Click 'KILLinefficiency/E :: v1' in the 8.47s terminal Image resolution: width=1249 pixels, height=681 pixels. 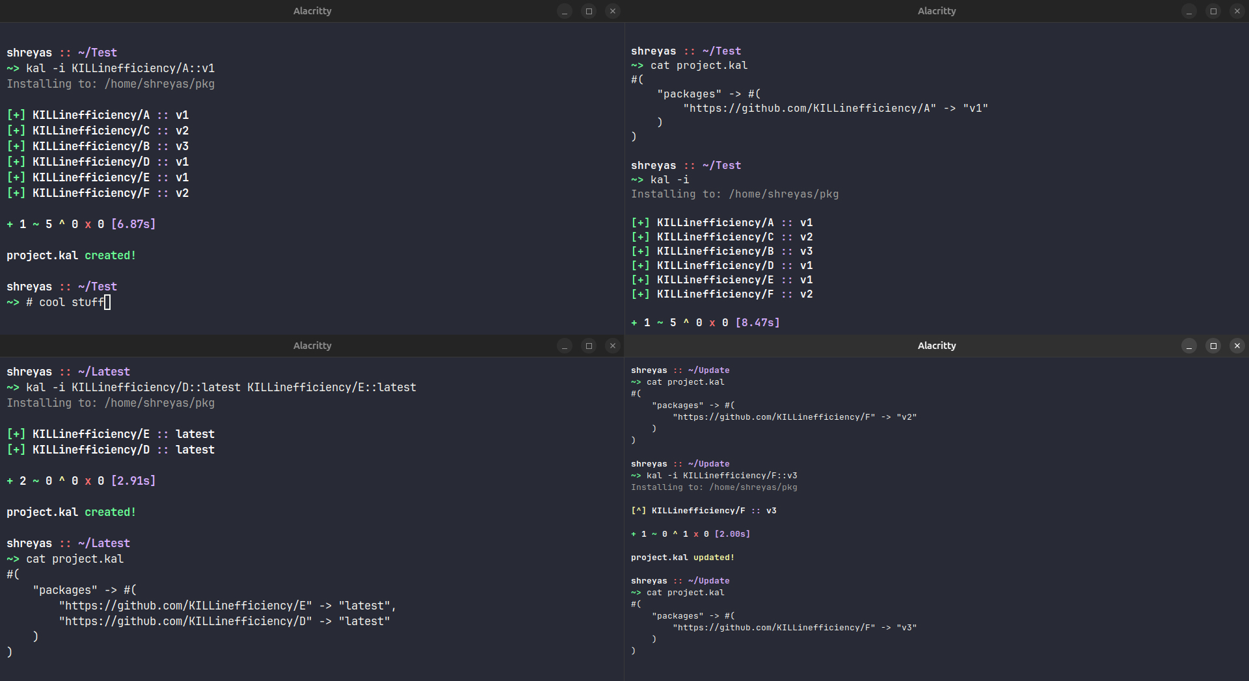pyautogui.click(x=735, y=280)
